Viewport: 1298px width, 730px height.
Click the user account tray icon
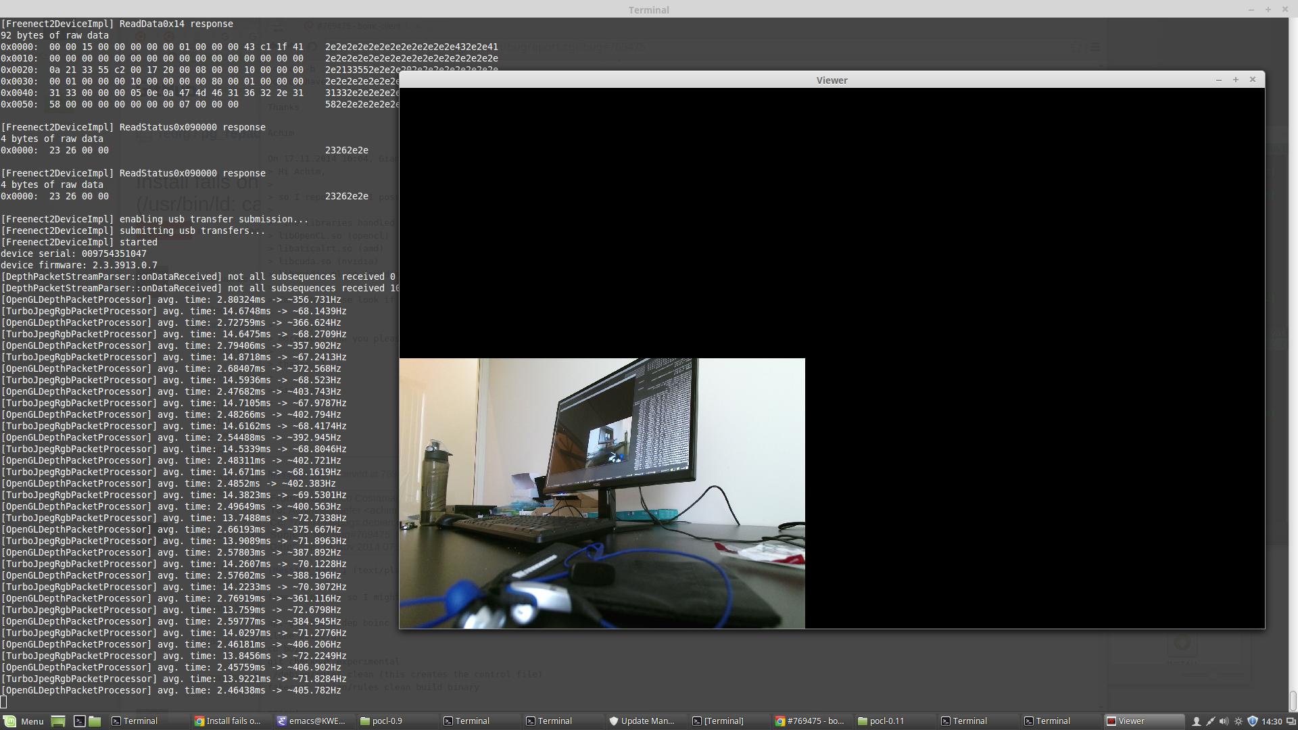click(x=1196, y=721)
